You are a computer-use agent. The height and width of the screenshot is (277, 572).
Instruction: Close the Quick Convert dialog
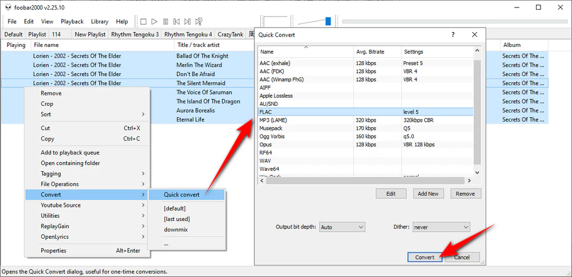(x=475, y=35)
